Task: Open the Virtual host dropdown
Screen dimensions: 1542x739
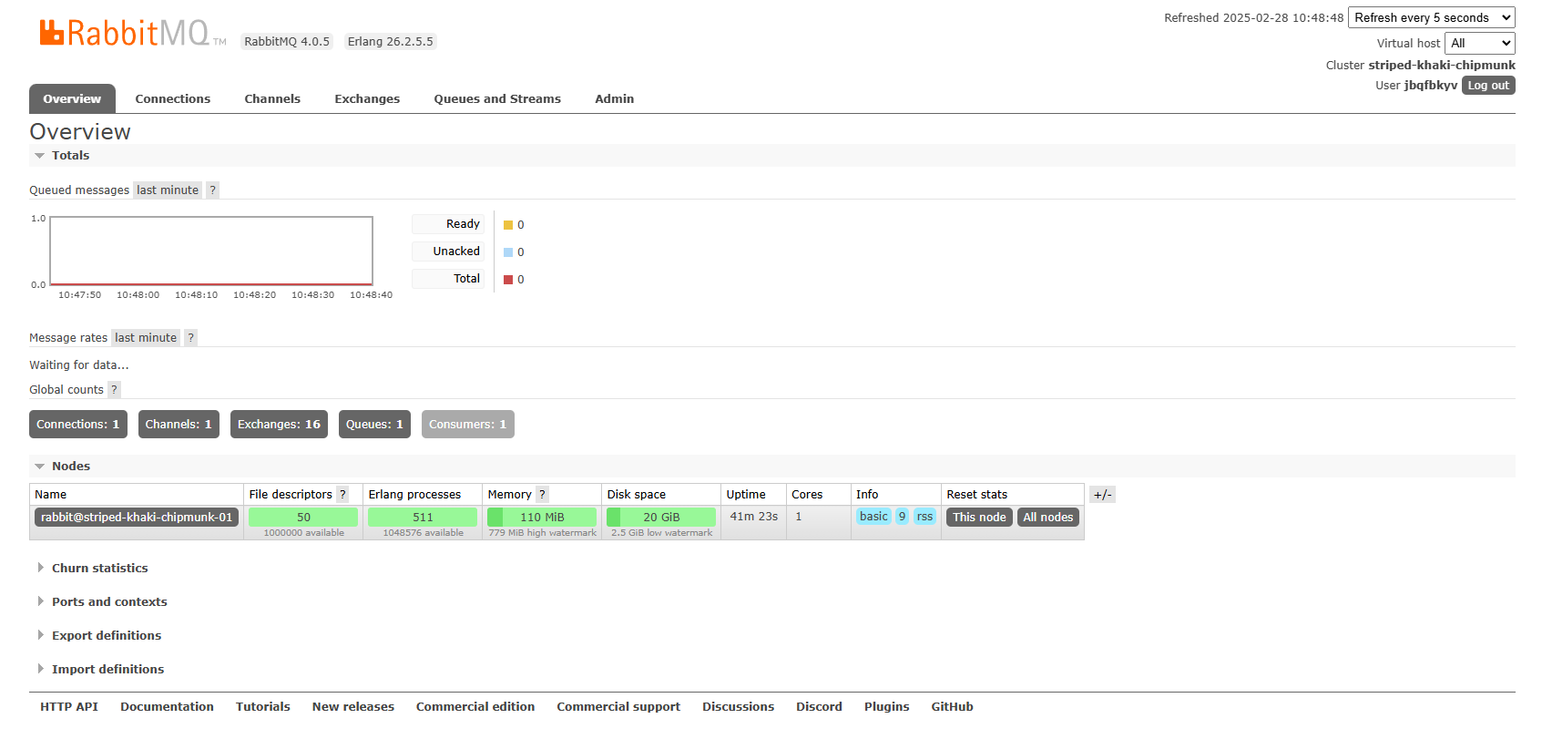Action: (1480, 43)
